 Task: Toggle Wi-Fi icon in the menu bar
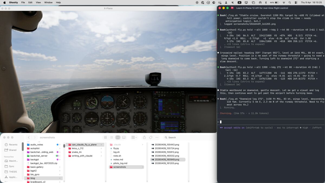click(284, 2)
